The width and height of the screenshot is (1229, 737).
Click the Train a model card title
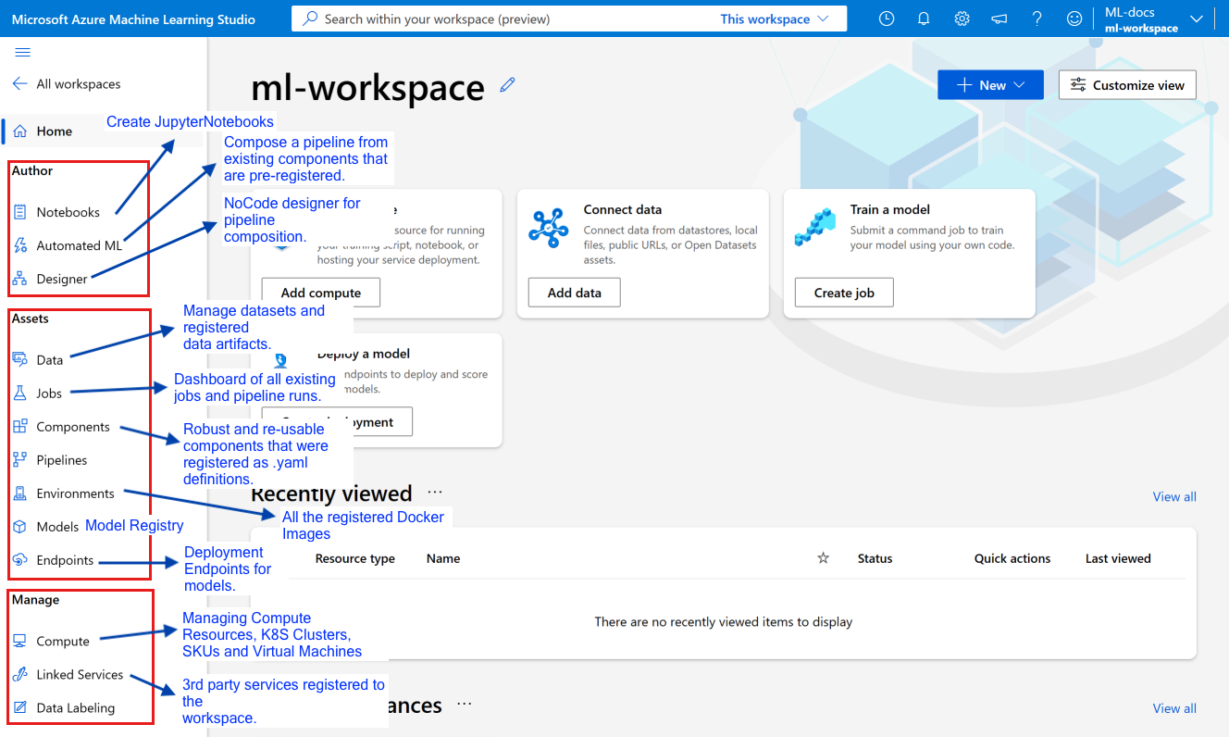point(890,209)
